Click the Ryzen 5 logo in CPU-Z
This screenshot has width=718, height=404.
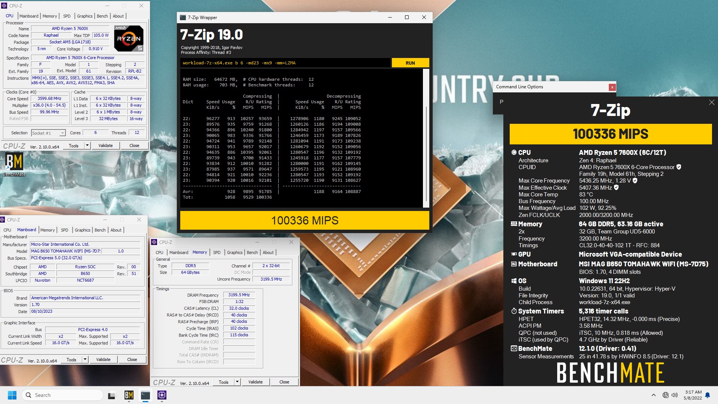(x=129, y=39)
